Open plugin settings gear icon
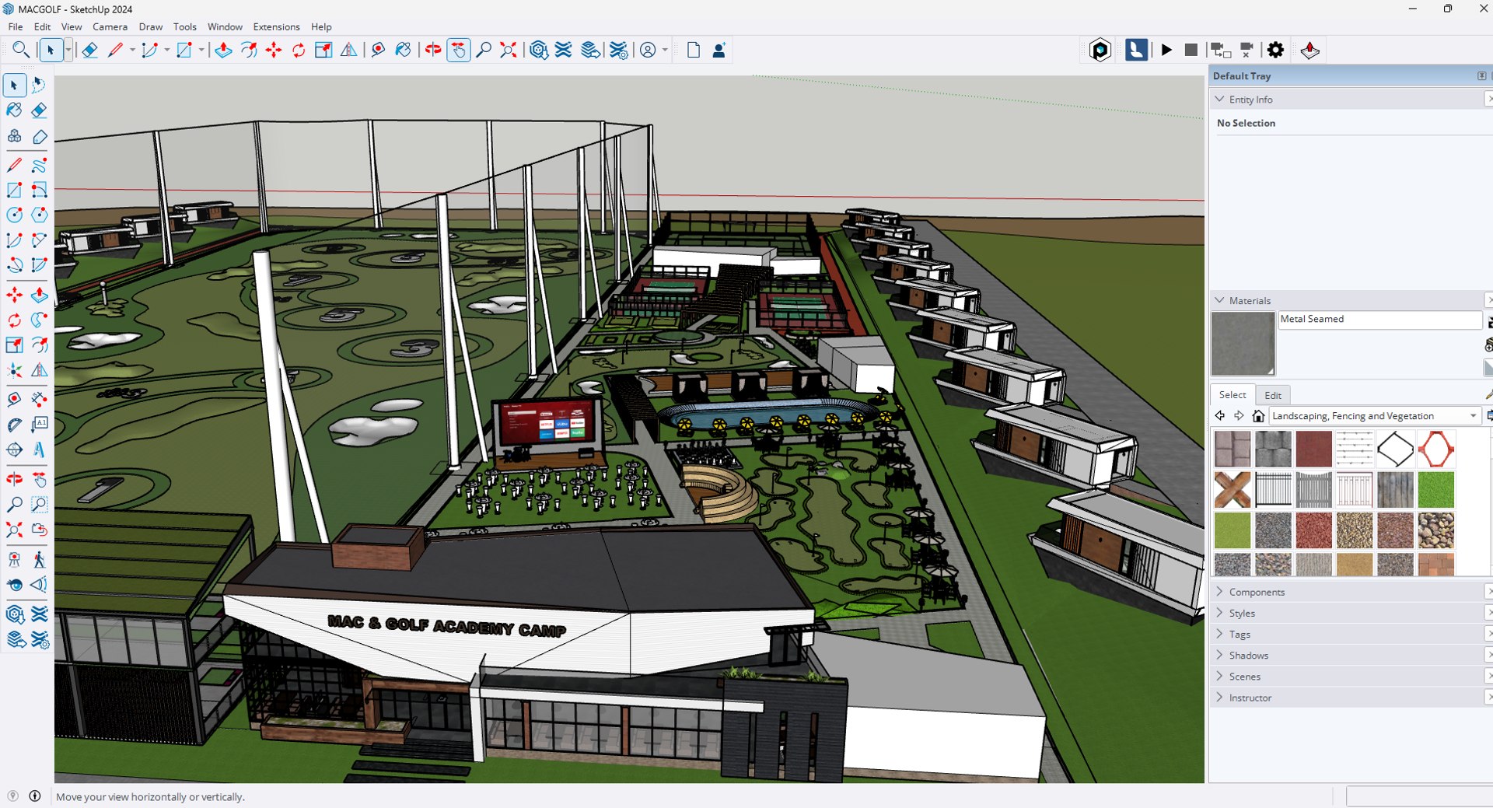 tap(1275, 50)
